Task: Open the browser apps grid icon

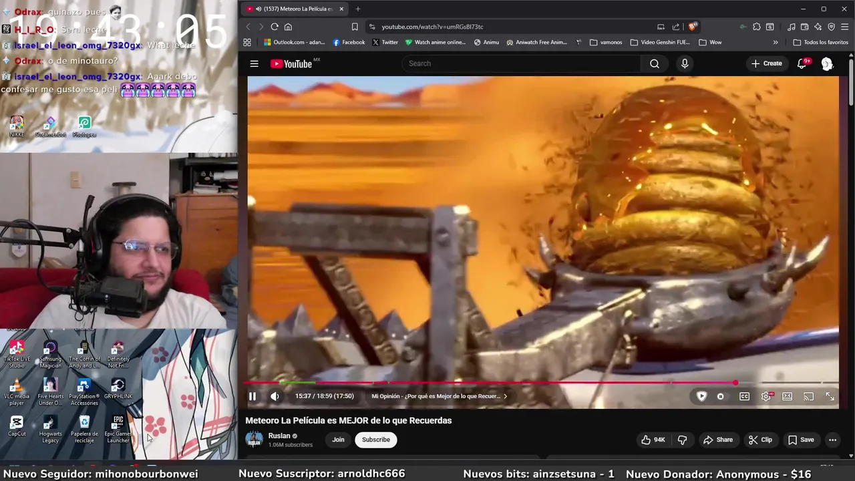Action: coord(247,42)
